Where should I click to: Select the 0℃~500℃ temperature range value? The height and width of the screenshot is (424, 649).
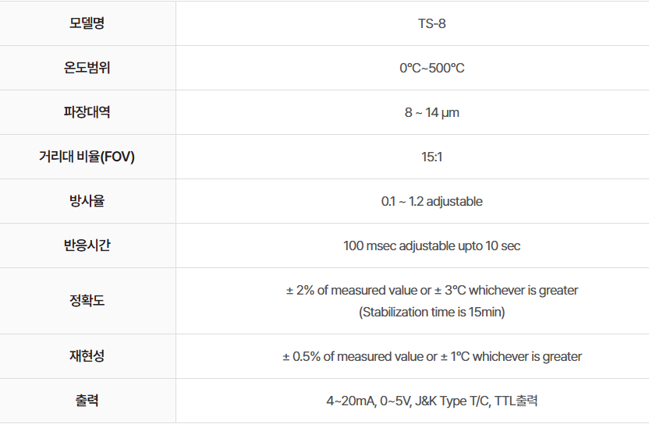[431, 68]
